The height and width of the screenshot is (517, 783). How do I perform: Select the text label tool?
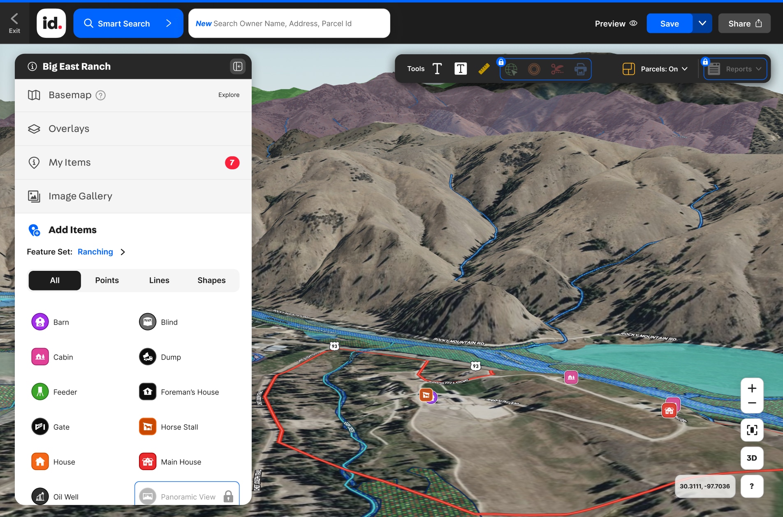(x=437, y=69)
